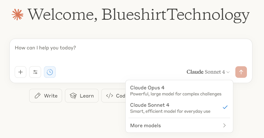The image size is (264, 138).
Task: Open the search and tools sliders icon
Action: click(x=35, y=72)
